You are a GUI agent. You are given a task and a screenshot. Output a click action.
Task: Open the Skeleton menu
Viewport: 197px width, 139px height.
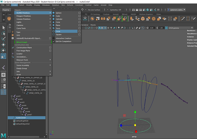pyautogui.click(x=55, y=5)
